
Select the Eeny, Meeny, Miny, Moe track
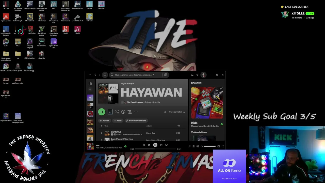[x=142, y=139]
